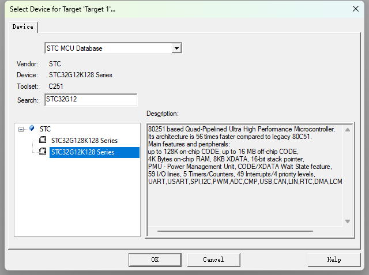Image resolution: width=369 pixels, height=275 pixels.
Task: Click the 'C251' toolset value
Action: (x=56, y=86)
